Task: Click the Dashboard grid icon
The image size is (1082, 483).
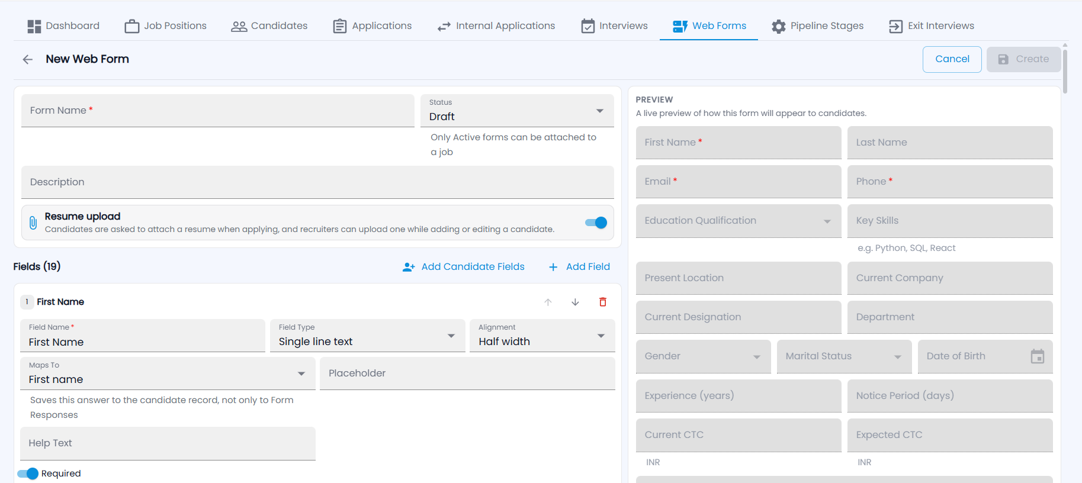Action: (34, 26)
